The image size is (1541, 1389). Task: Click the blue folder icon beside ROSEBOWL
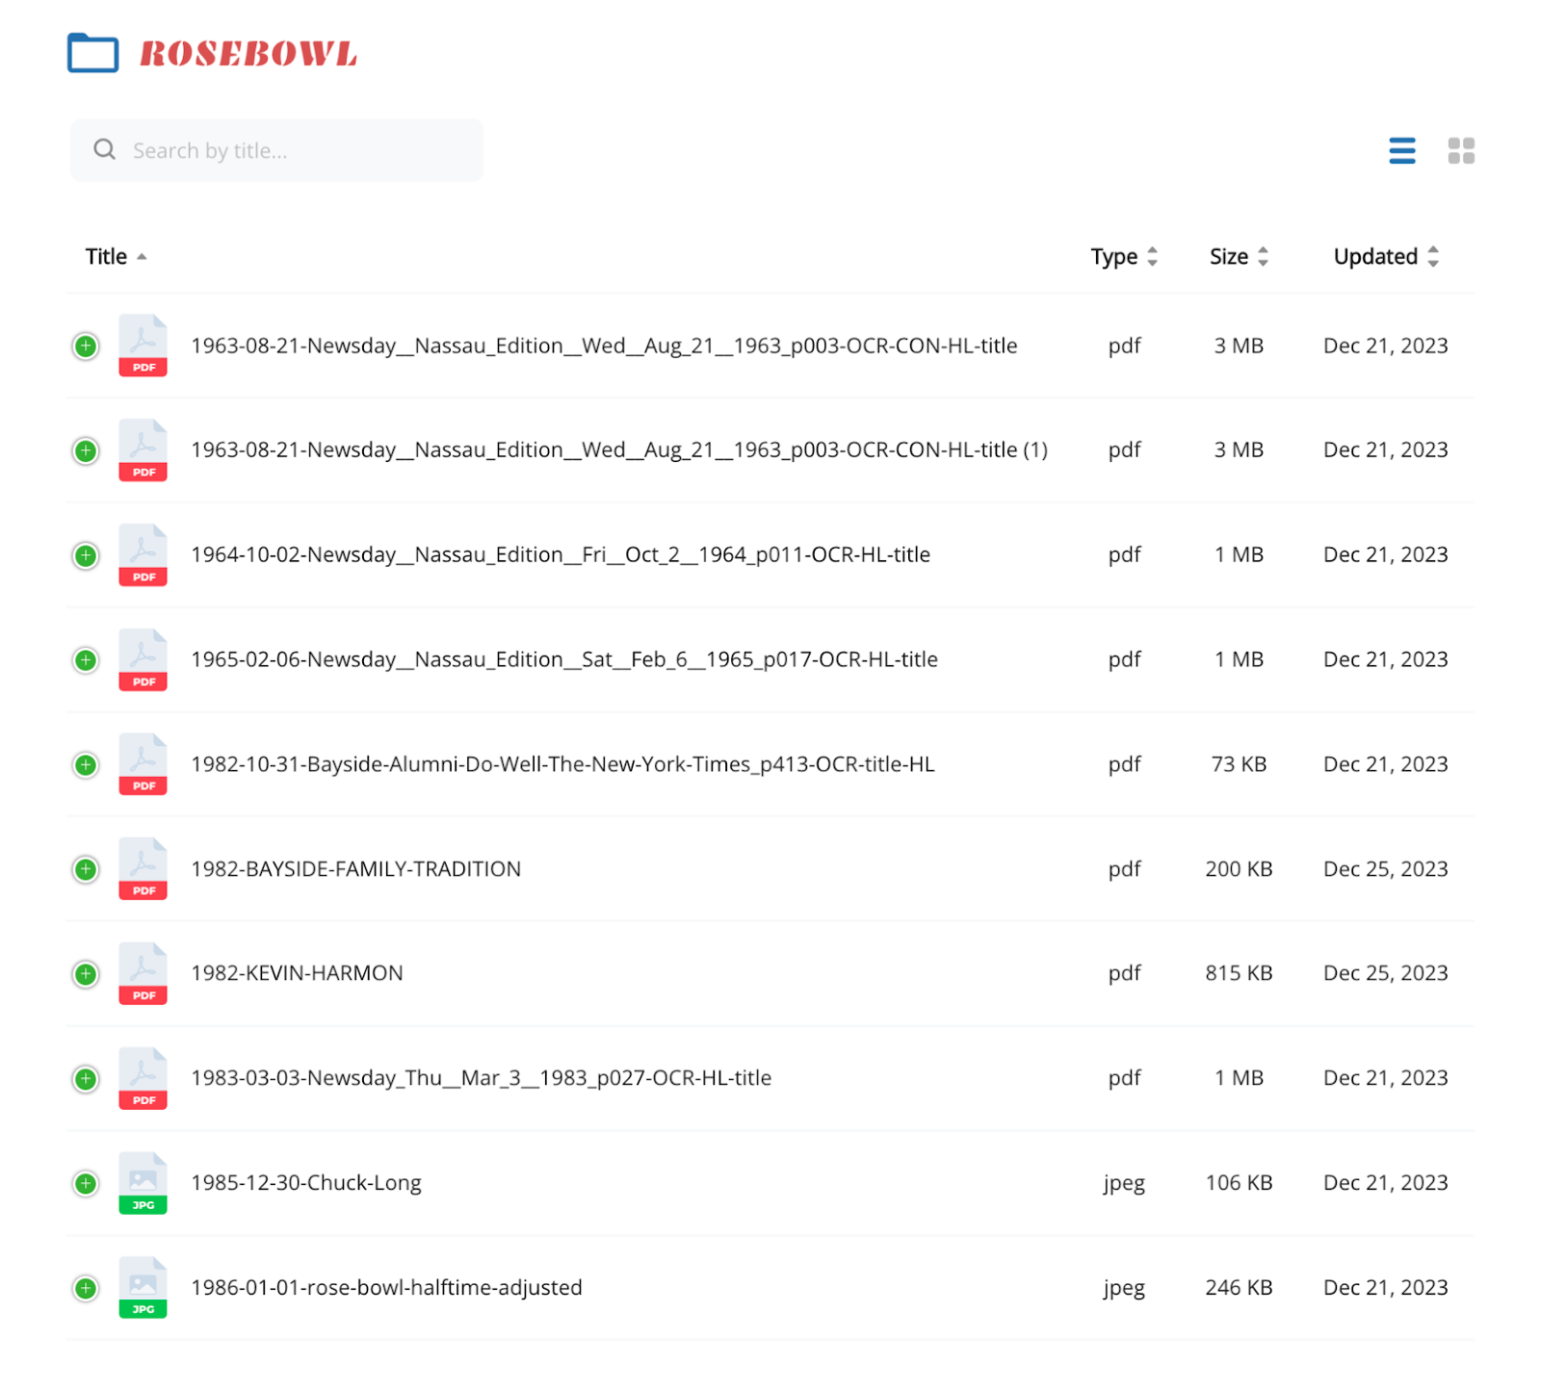92,53
